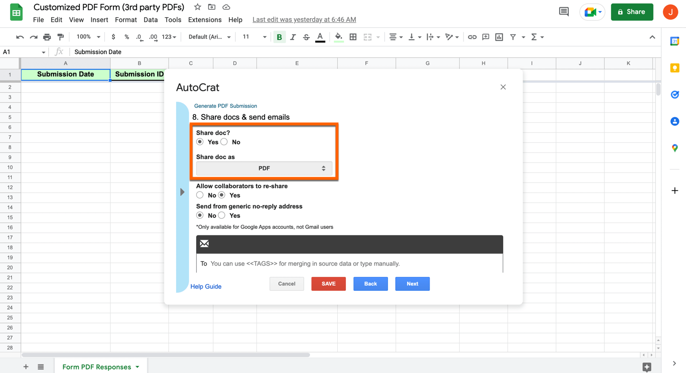This screenshot has width=686, height=373.
Task: Open the Data menu
Action: tap(151, 20)
